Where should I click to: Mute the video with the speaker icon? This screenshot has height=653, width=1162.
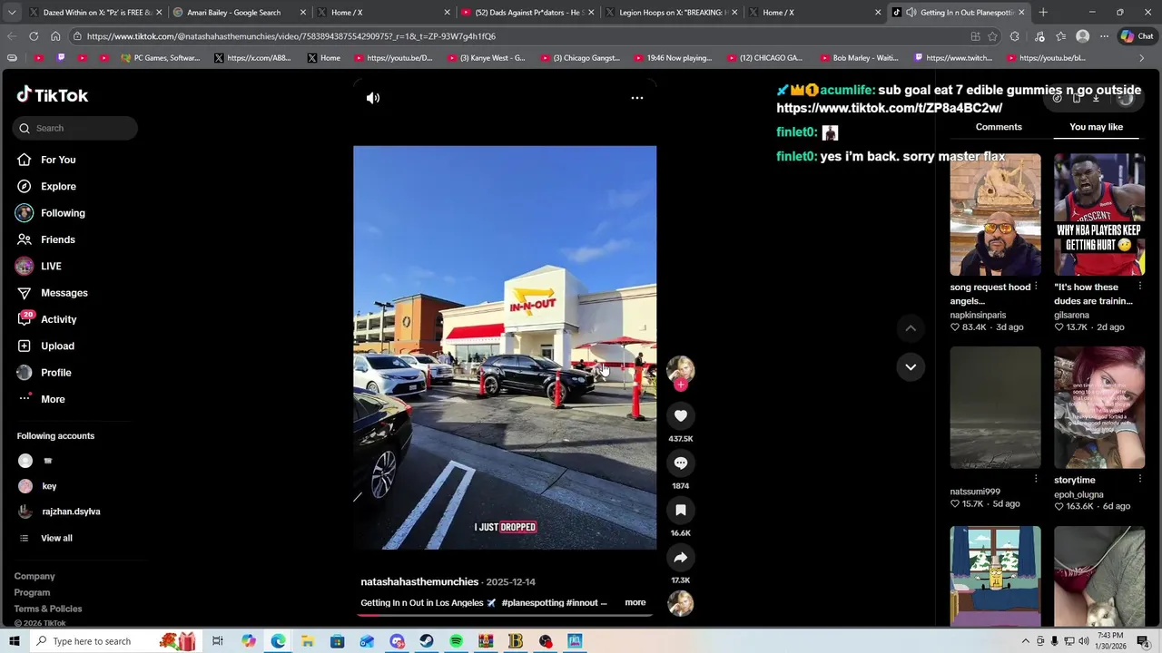[x=373, y=98]
